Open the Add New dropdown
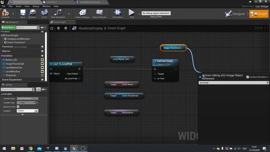Image resolution: width=270 pixels, height=152 pixels. pyautogui.click(x=8, y=27)
